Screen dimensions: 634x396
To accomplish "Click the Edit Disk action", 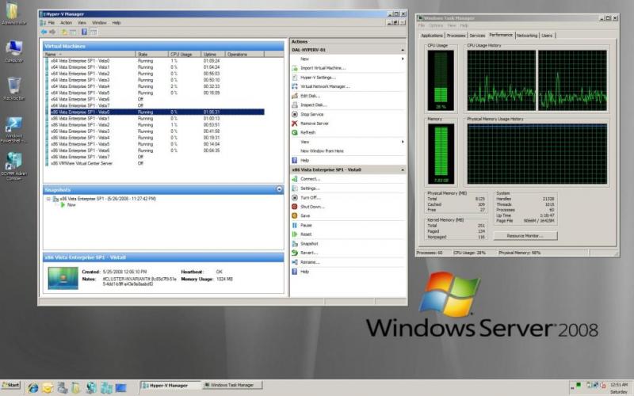I will [x=310, y=96].
